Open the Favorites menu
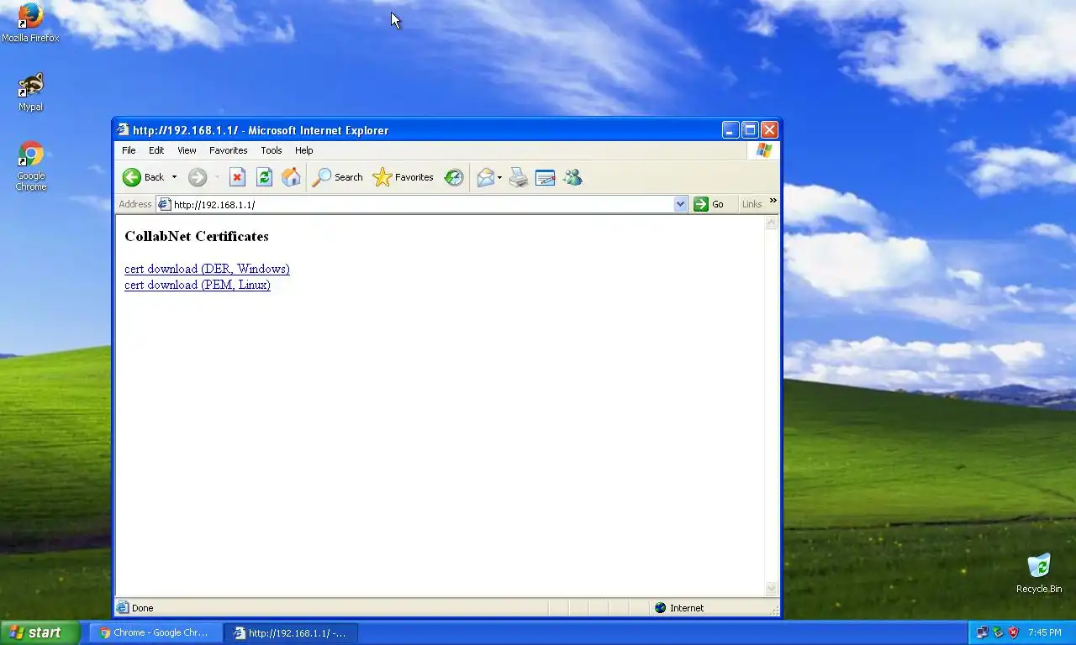This screenshot has height=645, width=1076. click(229, 150)
